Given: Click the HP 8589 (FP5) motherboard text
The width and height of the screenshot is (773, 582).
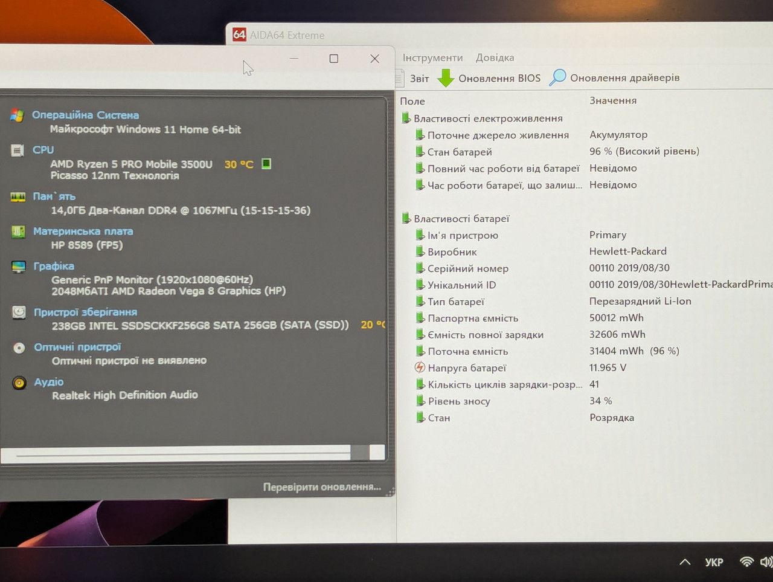Looking at the screenshot, I should [87, 245].
